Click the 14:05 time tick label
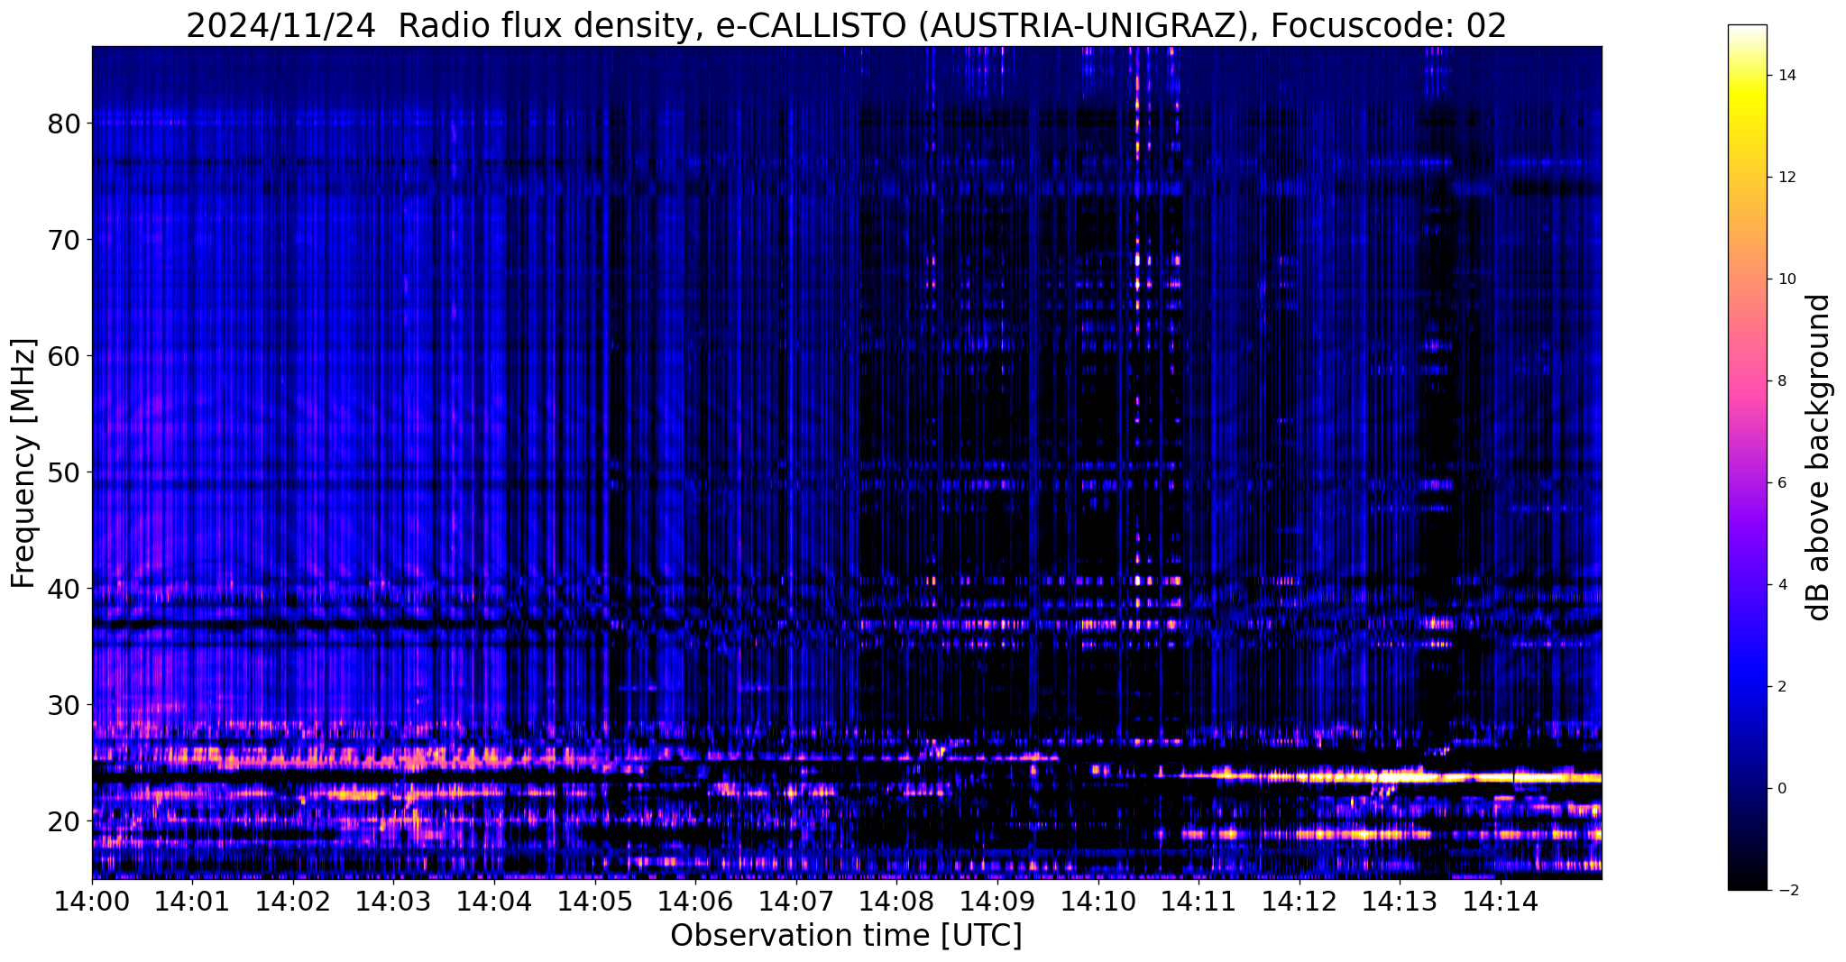 click(x=594, y=900)
